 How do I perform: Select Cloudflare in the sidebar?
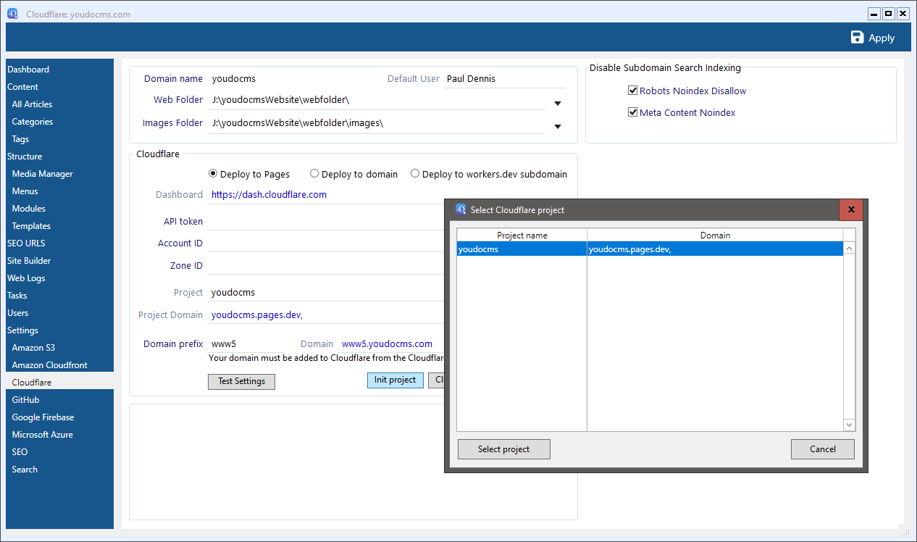coord(59,383)
